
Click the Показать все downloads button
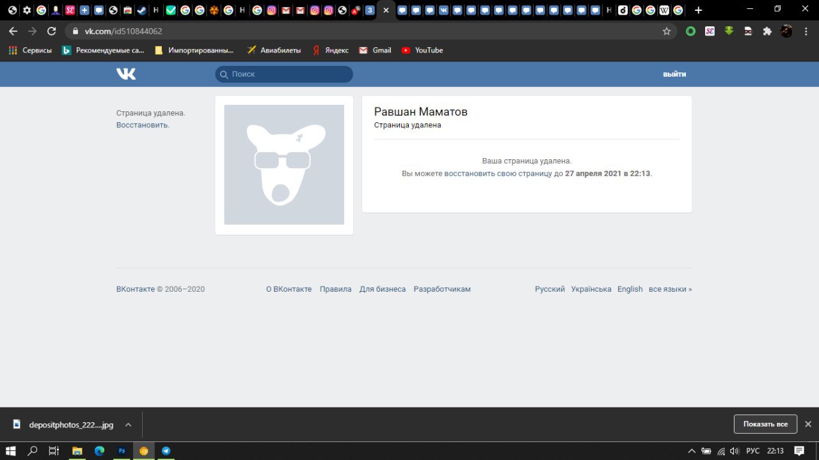[765, 424]
